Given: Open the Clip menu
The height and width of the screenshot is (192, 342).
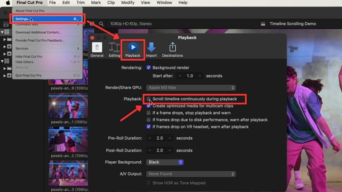Looking at the screenshot, I should [111, 3].
